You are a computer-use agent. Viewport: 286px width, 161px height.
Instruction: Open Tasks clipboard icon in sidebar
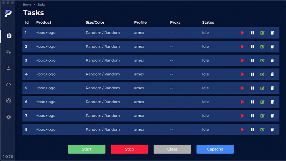[9, 36]
